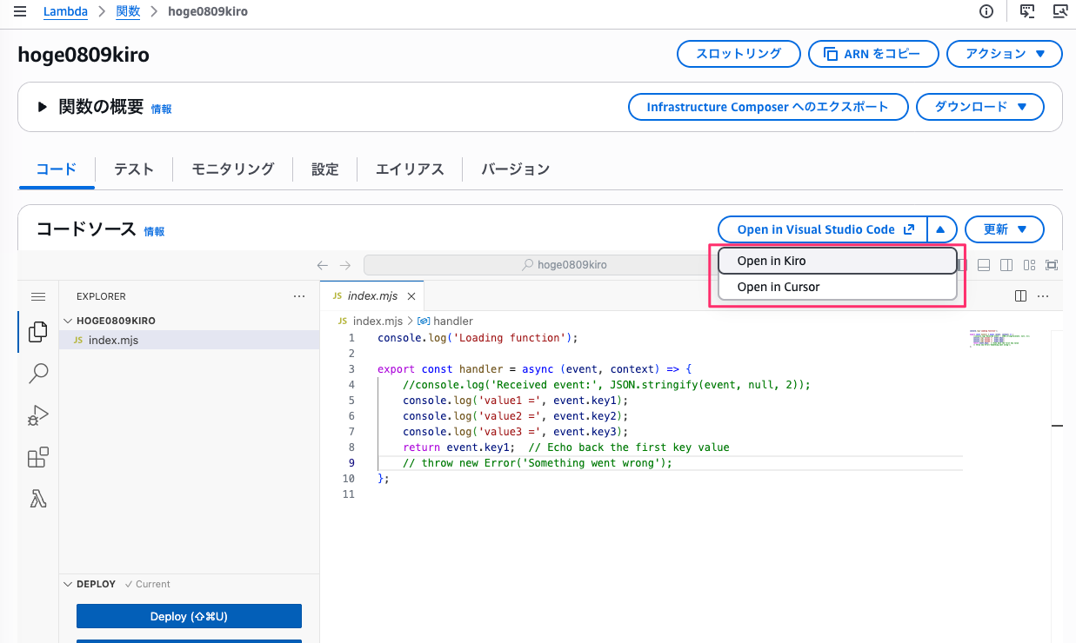1076x643 pixels.
Task: Split the editor right
Action: click(x=1021, y=296)
